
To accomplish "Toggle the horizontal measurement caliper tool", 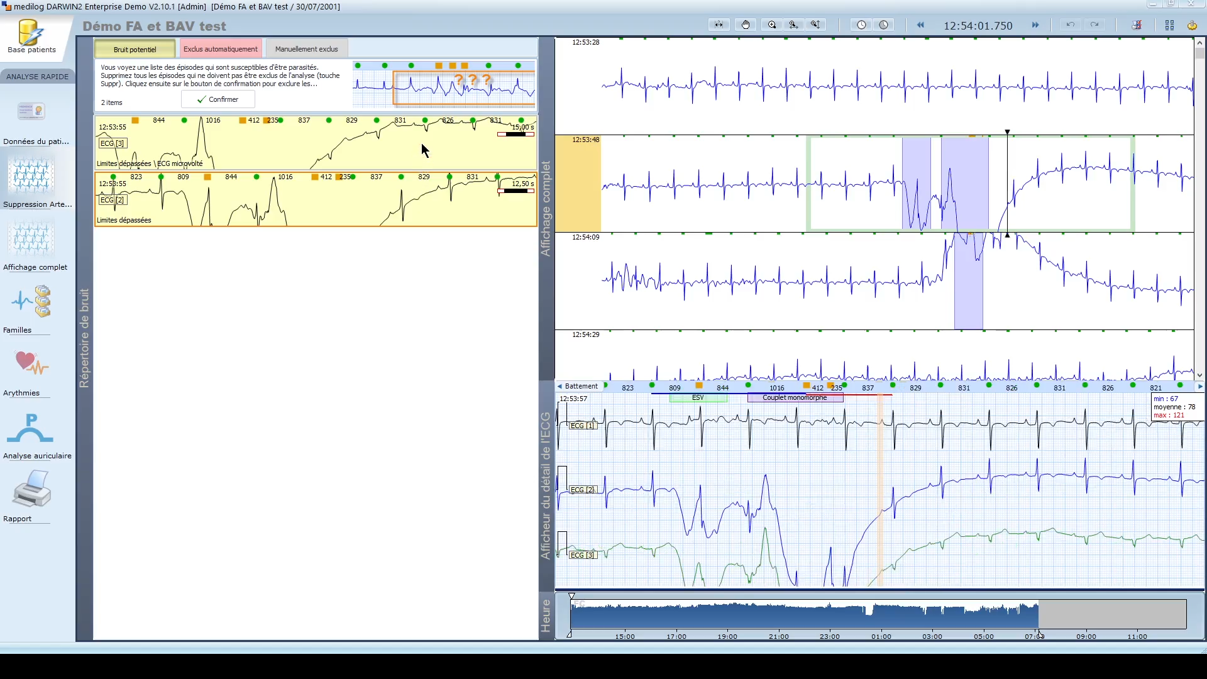I will pos(719,25).
